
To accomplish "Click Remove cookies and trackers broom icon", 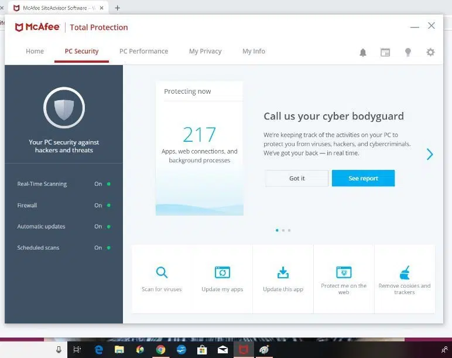I will coord(405,272).
